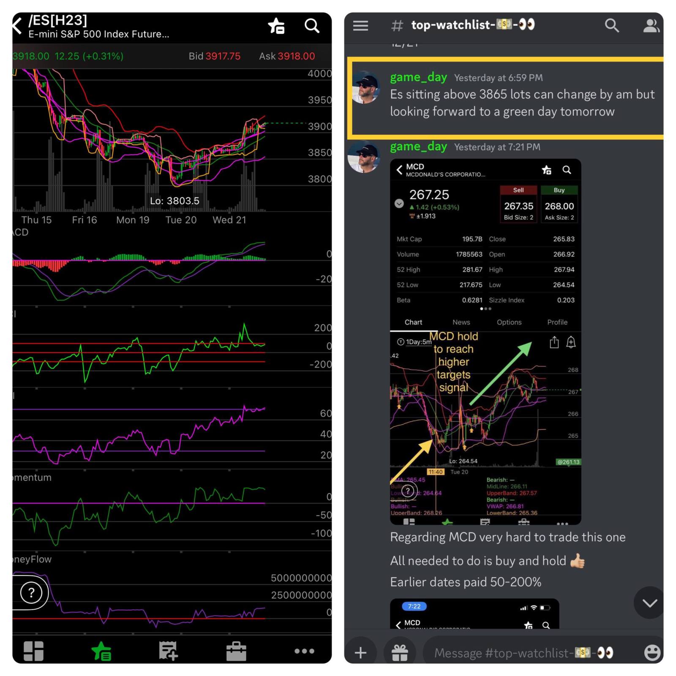The width and height of the screenshot is (676, 676).
Task: Tap the 1Day:5m timeframe selector in MCD chart
Action: click(414, 342)
